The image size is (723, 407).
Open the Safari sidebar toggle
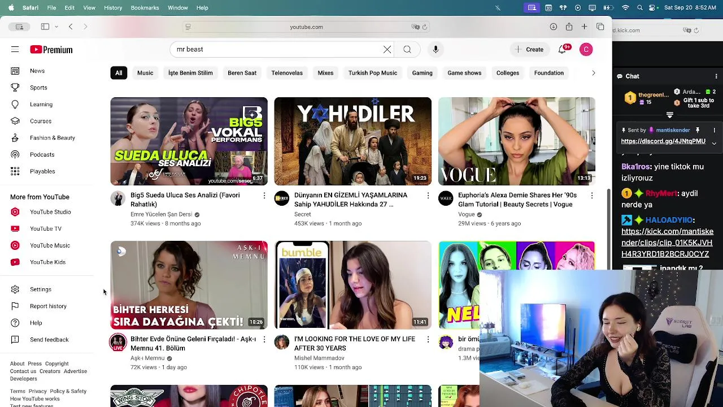point(45,27)
